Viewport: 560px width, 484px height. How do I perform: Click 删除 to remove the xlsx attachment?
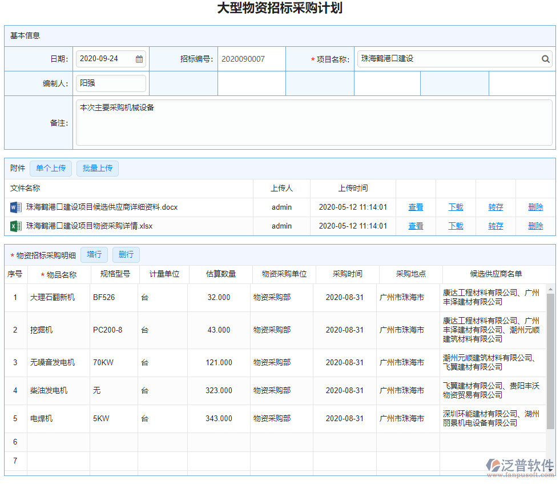point(535,226)
